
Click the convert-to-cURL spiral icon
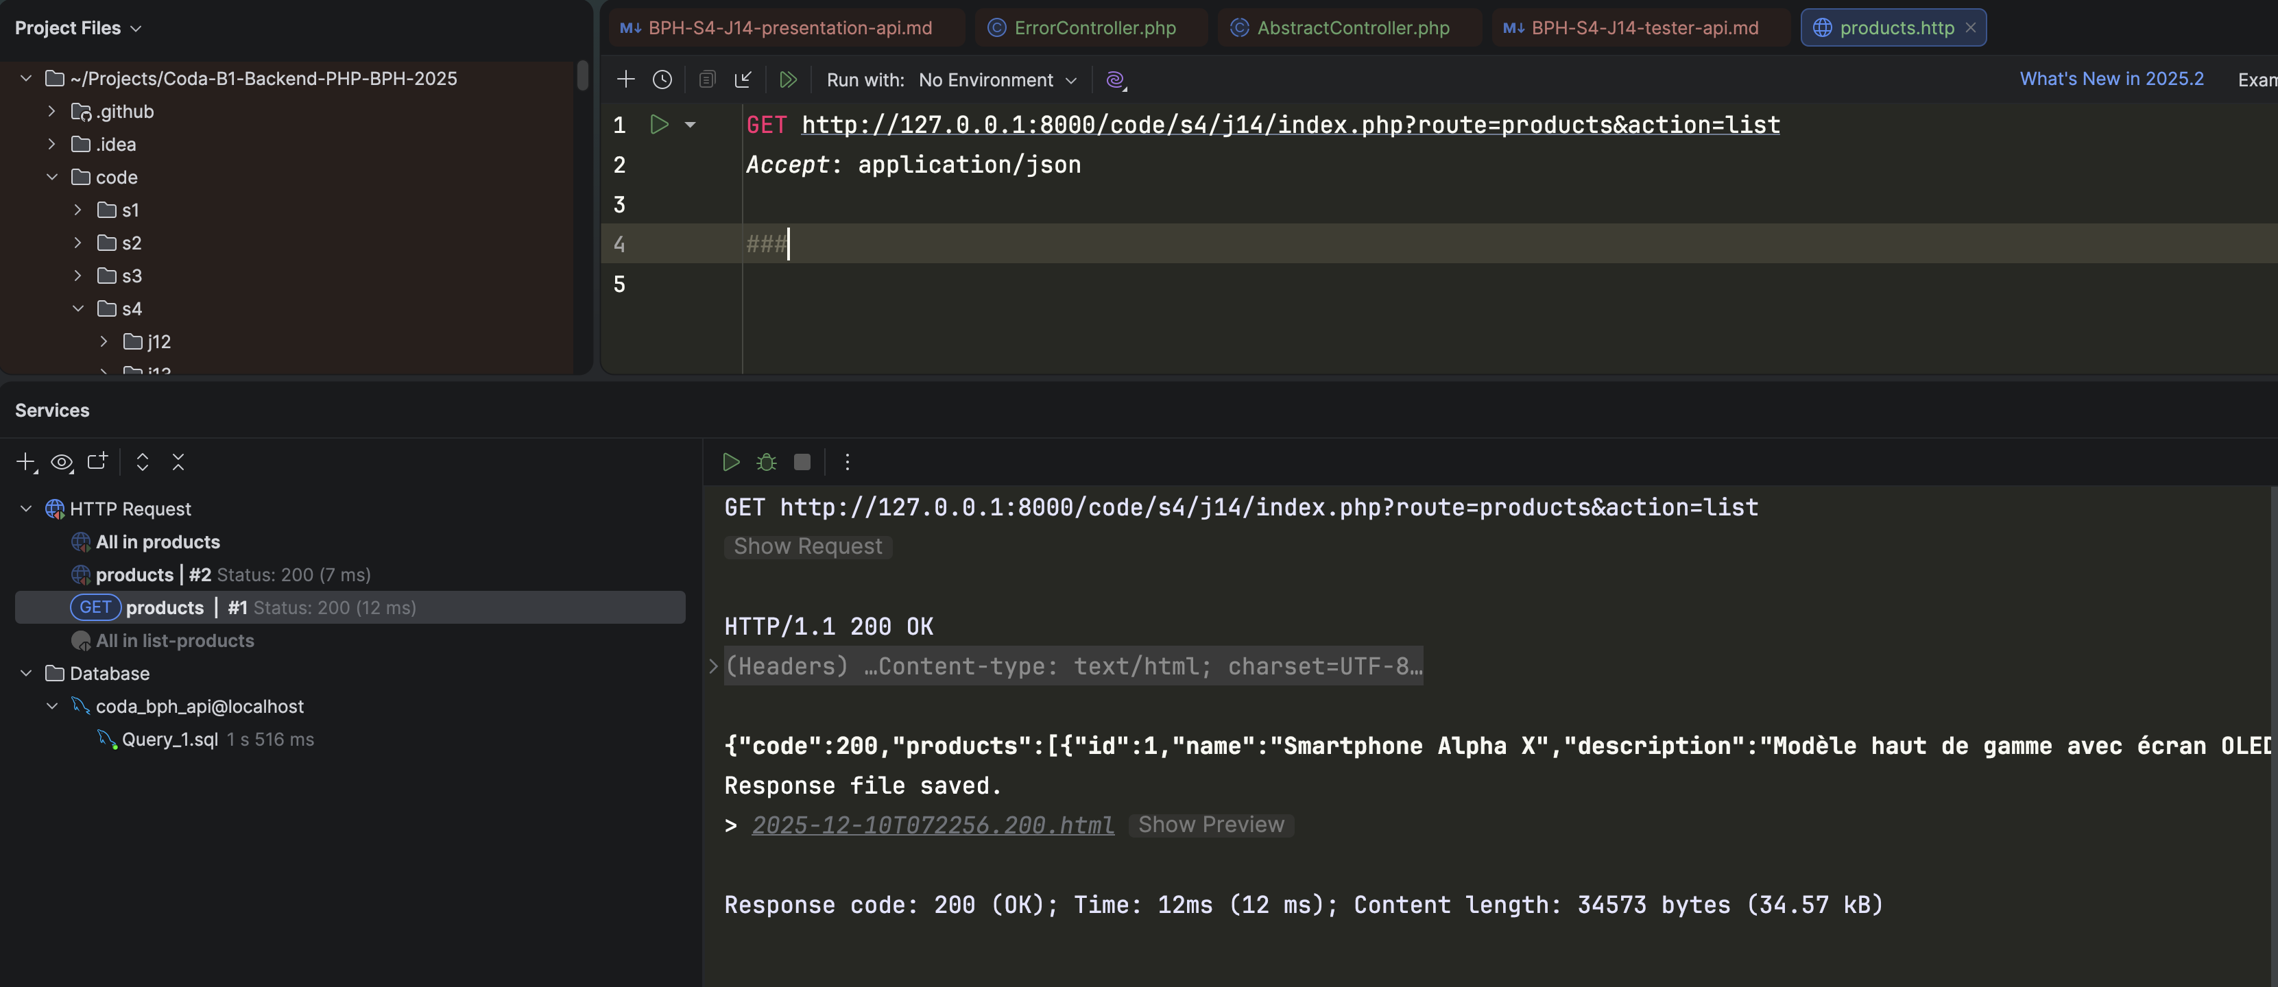pyautogui.click(x=1116, y=80)
